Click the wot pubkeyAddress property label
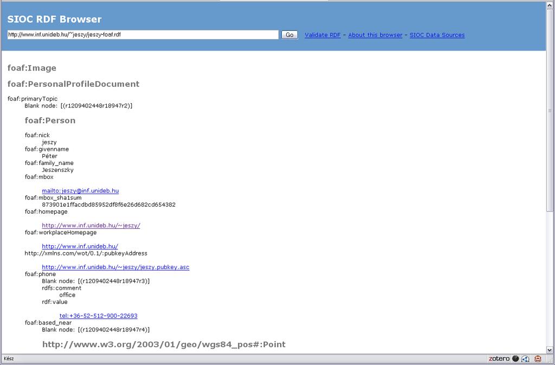Screen dimensions: 555x365 coord(86,253)
